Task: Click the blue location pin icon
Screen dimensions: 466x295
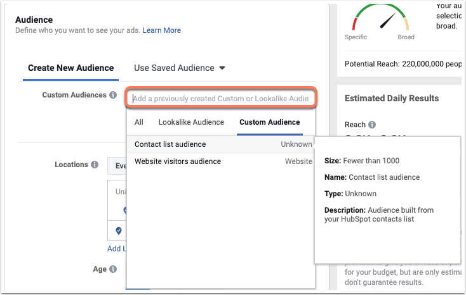Action: (119, 230)
